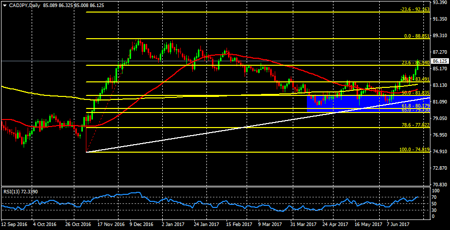The width and height of the screenshot is (450, 230).
Task: Click the 76.950 price axis label
Action: pos(440,135)
